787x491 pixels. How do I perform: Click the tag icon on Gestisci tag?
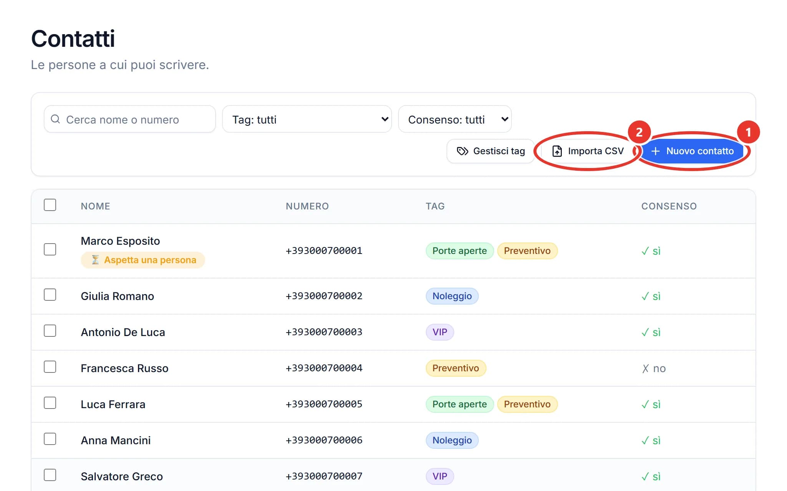(462, 151)
